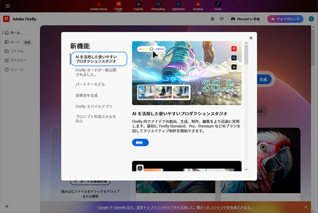The image size is (318, 213).
Task: Click the blue 開始 button
Action: click(140, 142)
